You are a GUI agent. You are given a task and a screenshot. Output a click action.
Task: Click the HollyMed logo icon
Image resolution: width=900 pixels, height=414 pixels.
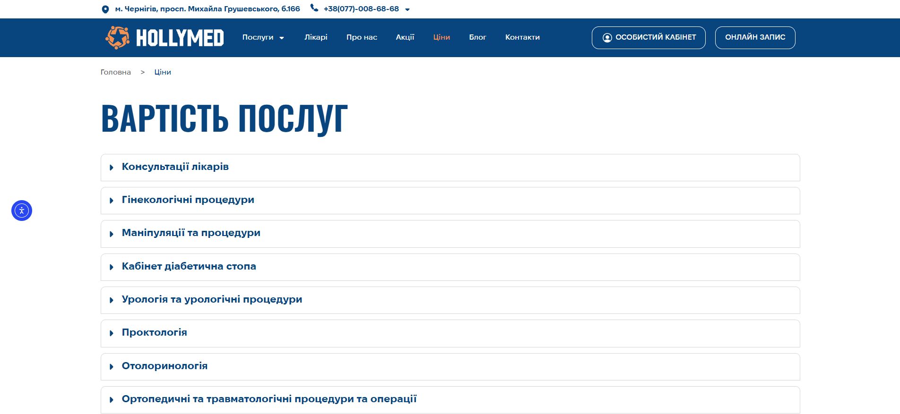[117, 37]
